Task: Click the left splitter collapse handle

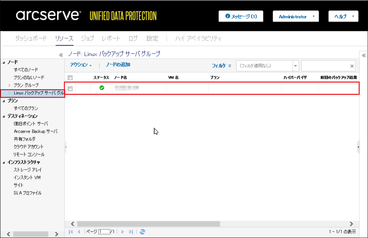Action: point(66,147)
